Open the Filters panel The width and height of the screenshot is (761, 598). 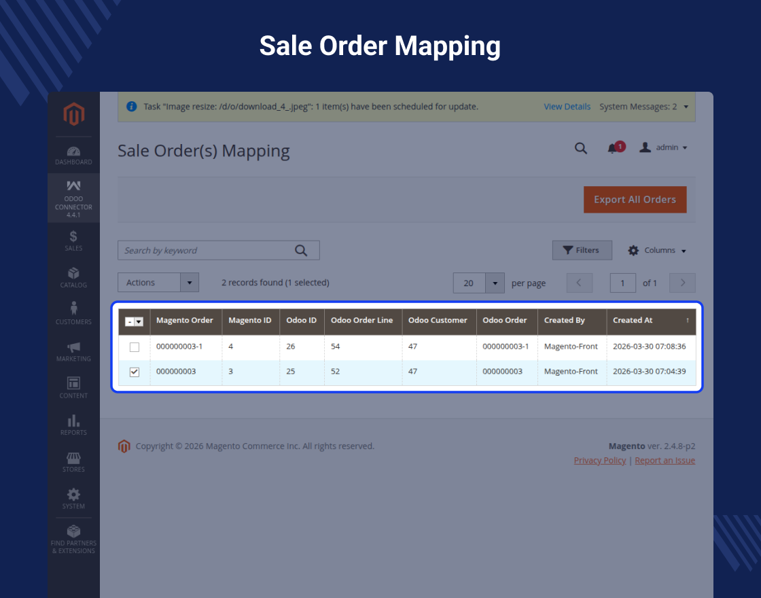coord(582,251)
